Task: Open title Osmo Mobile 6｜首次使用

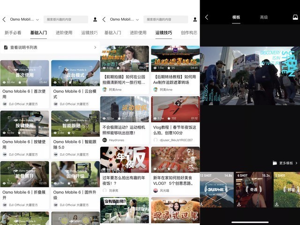Action: [x=24, y=94]
